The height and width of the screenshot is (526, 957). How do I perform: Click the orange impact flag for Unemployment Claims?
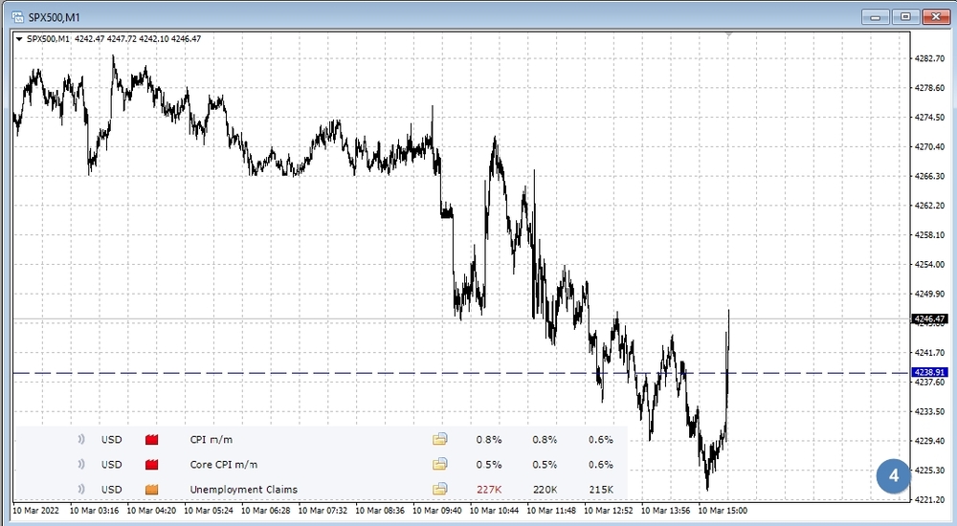[151, 490]
